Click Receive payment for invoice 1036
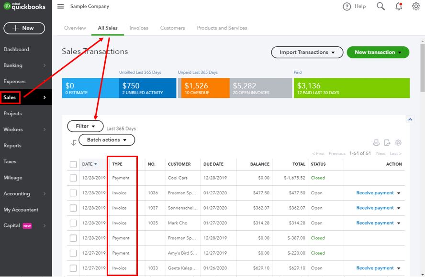 coord(375,193)
